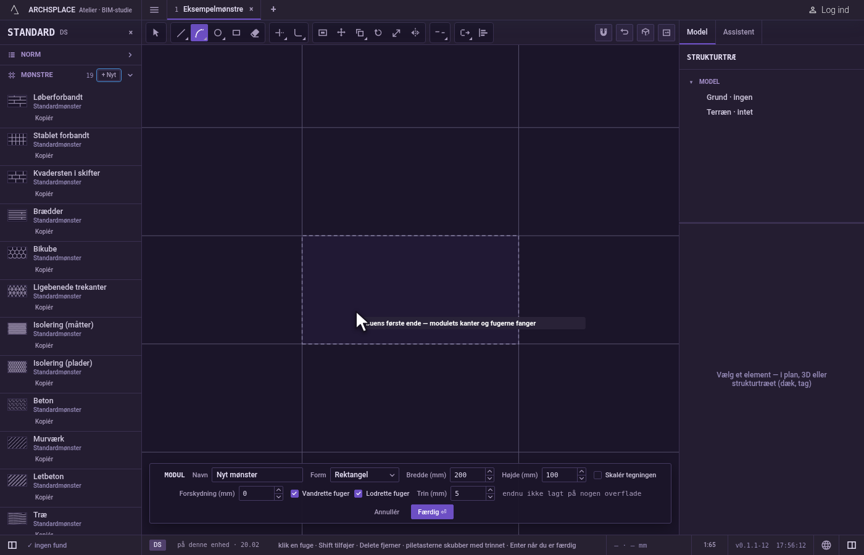
Task: Switch to the Model tab
Action: [x=697, y=32]
